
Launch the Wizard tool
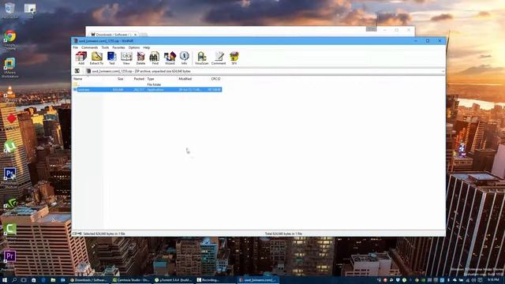click(170, 58)
